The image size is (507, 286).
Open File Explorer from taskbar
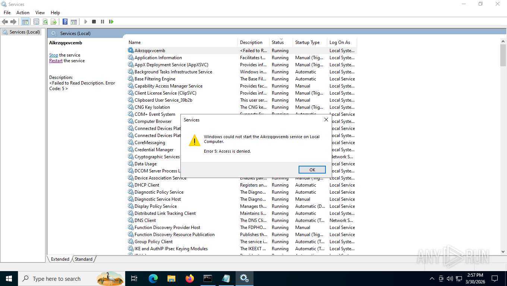click(x=171, y=279)
